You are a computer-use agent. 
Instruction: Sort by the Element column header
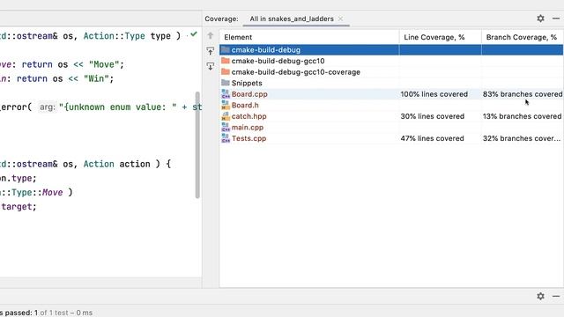tap(309, 37)
